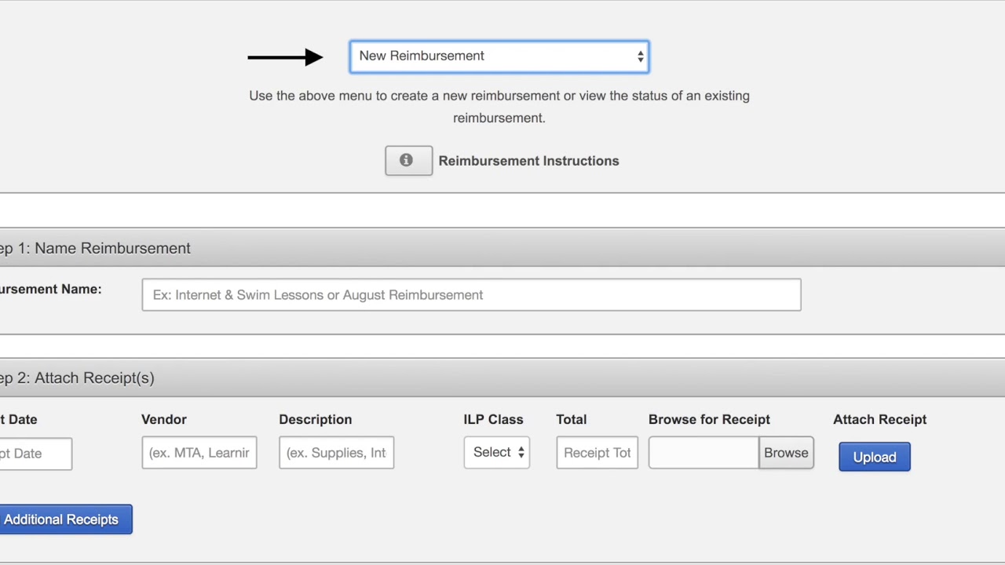Click the ILP Class column label

click(493, 420)
